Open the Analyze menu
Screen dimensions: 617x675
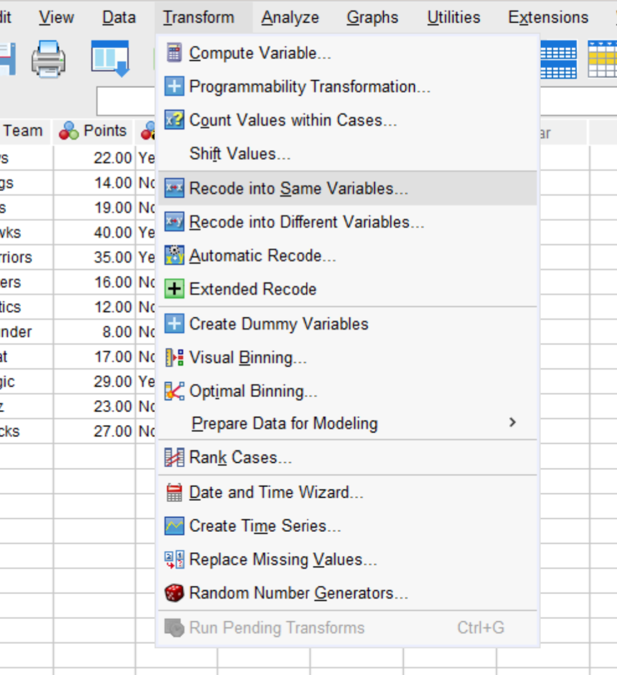click(x=290, y=17)
